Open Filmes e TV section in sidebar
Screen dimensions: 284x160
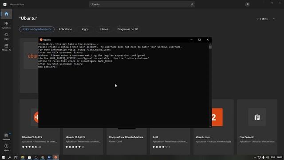pyautogui.click(x=6, y=47)
